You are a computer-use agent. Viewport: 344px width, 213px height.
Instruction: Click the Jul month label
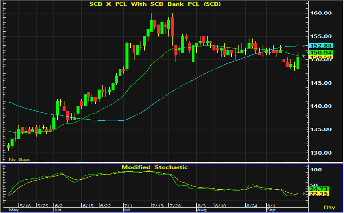[127, 210]
